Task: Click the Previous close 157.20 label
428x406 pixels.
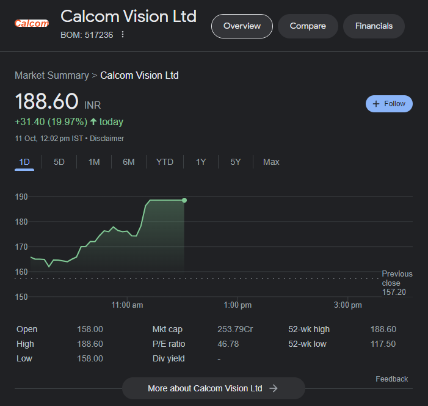Action: tap(397, 283)
